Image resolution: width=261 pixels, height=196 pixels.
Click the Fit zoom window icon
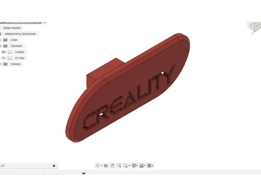(126, 165)
